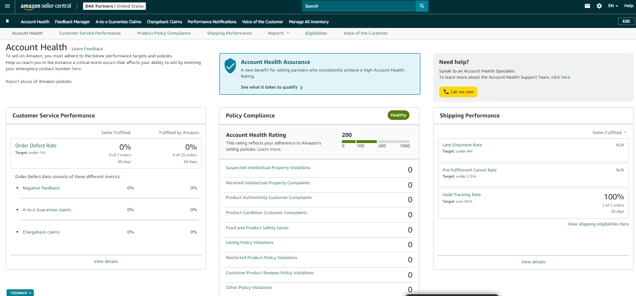The height and width of the screenshot is (296, 636).
Task: Click the Account Health Rating progress bar
Action: tap(376, 142)
